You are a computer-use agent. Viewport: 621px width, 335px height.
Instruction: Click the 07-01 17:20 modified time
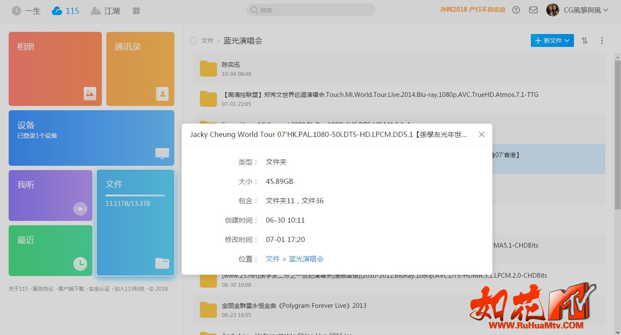(x=285, y=239)
